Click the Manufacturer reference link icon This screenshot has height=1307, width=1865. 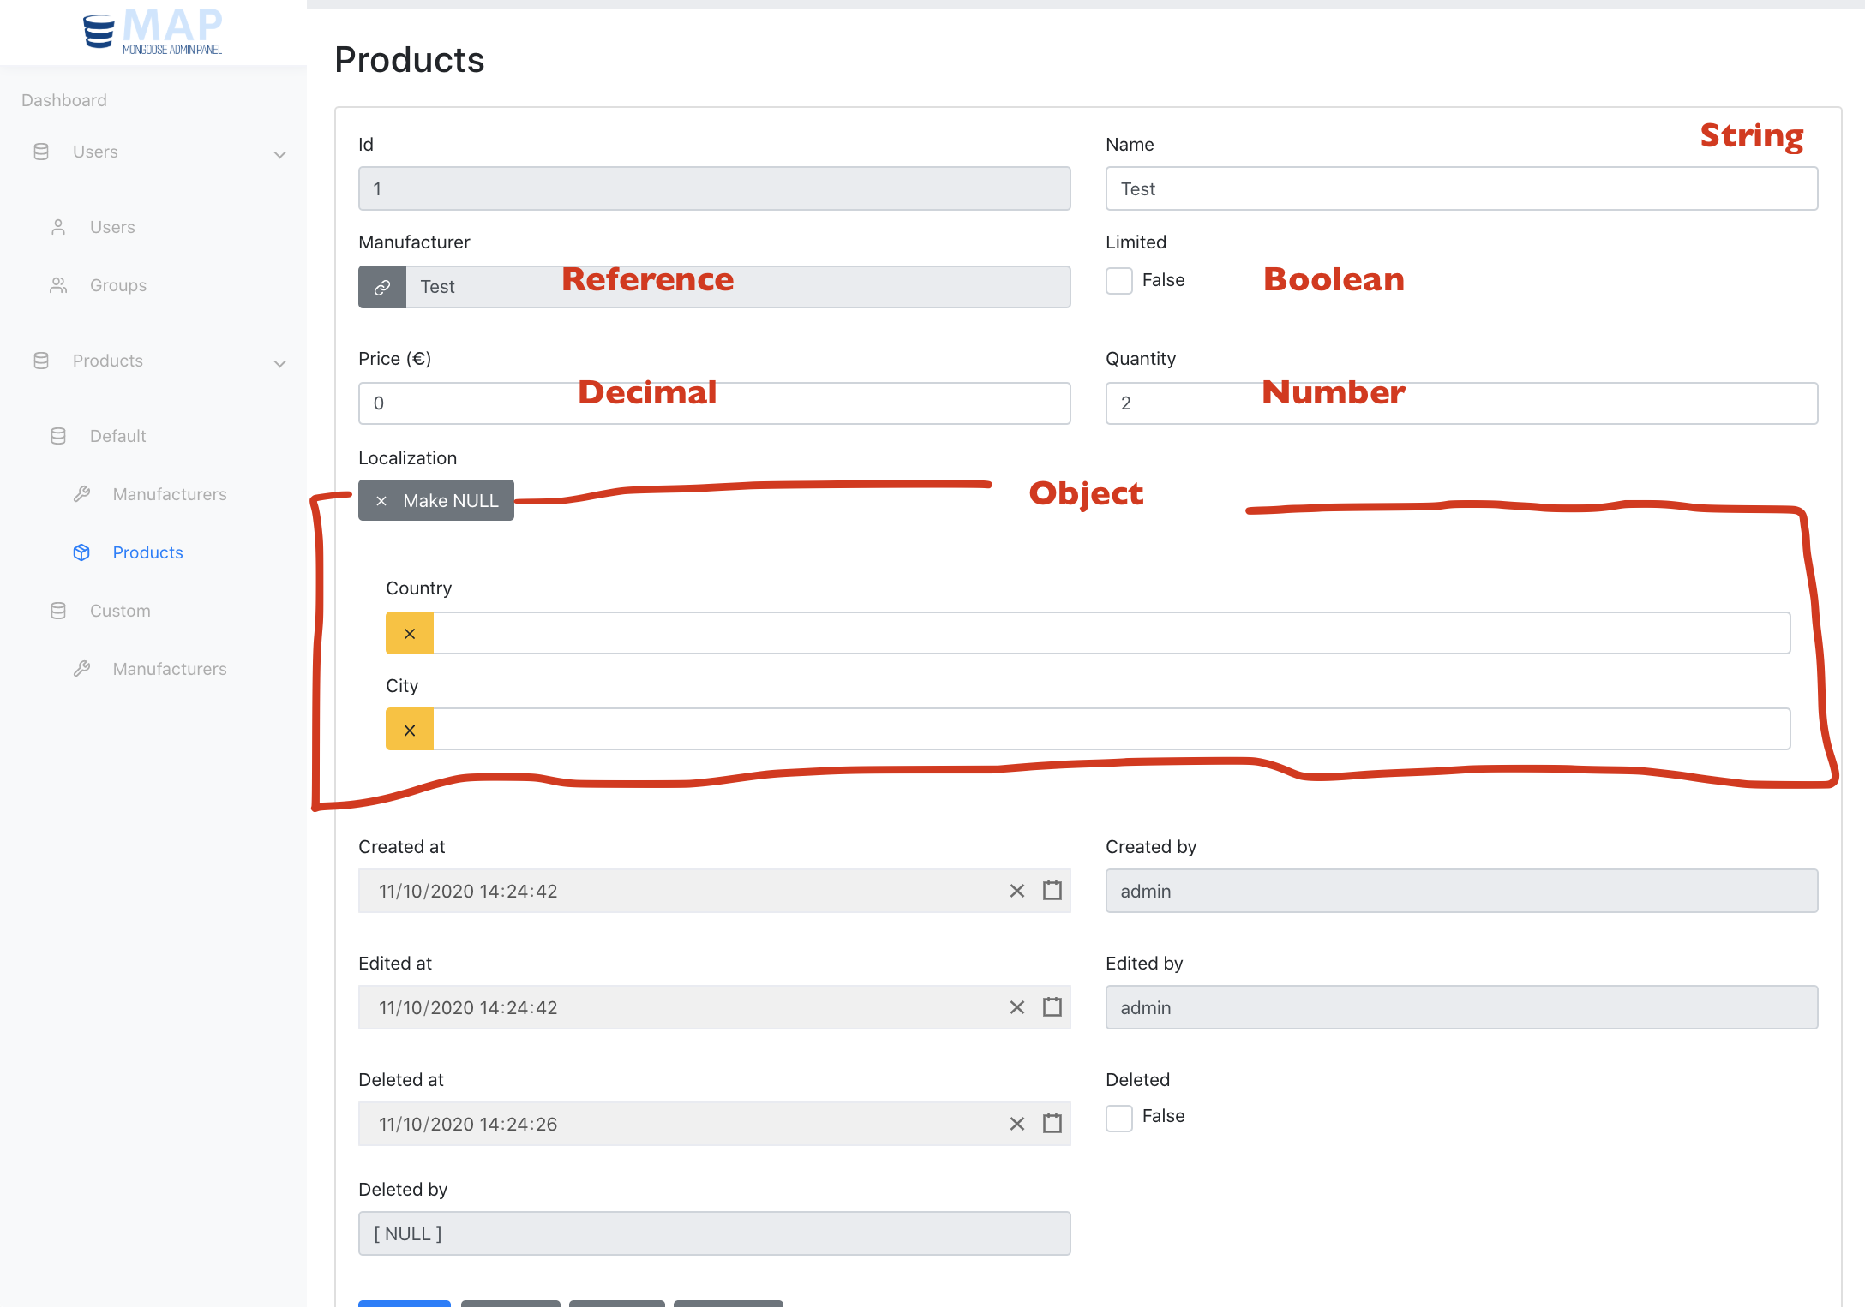point(382,287)
